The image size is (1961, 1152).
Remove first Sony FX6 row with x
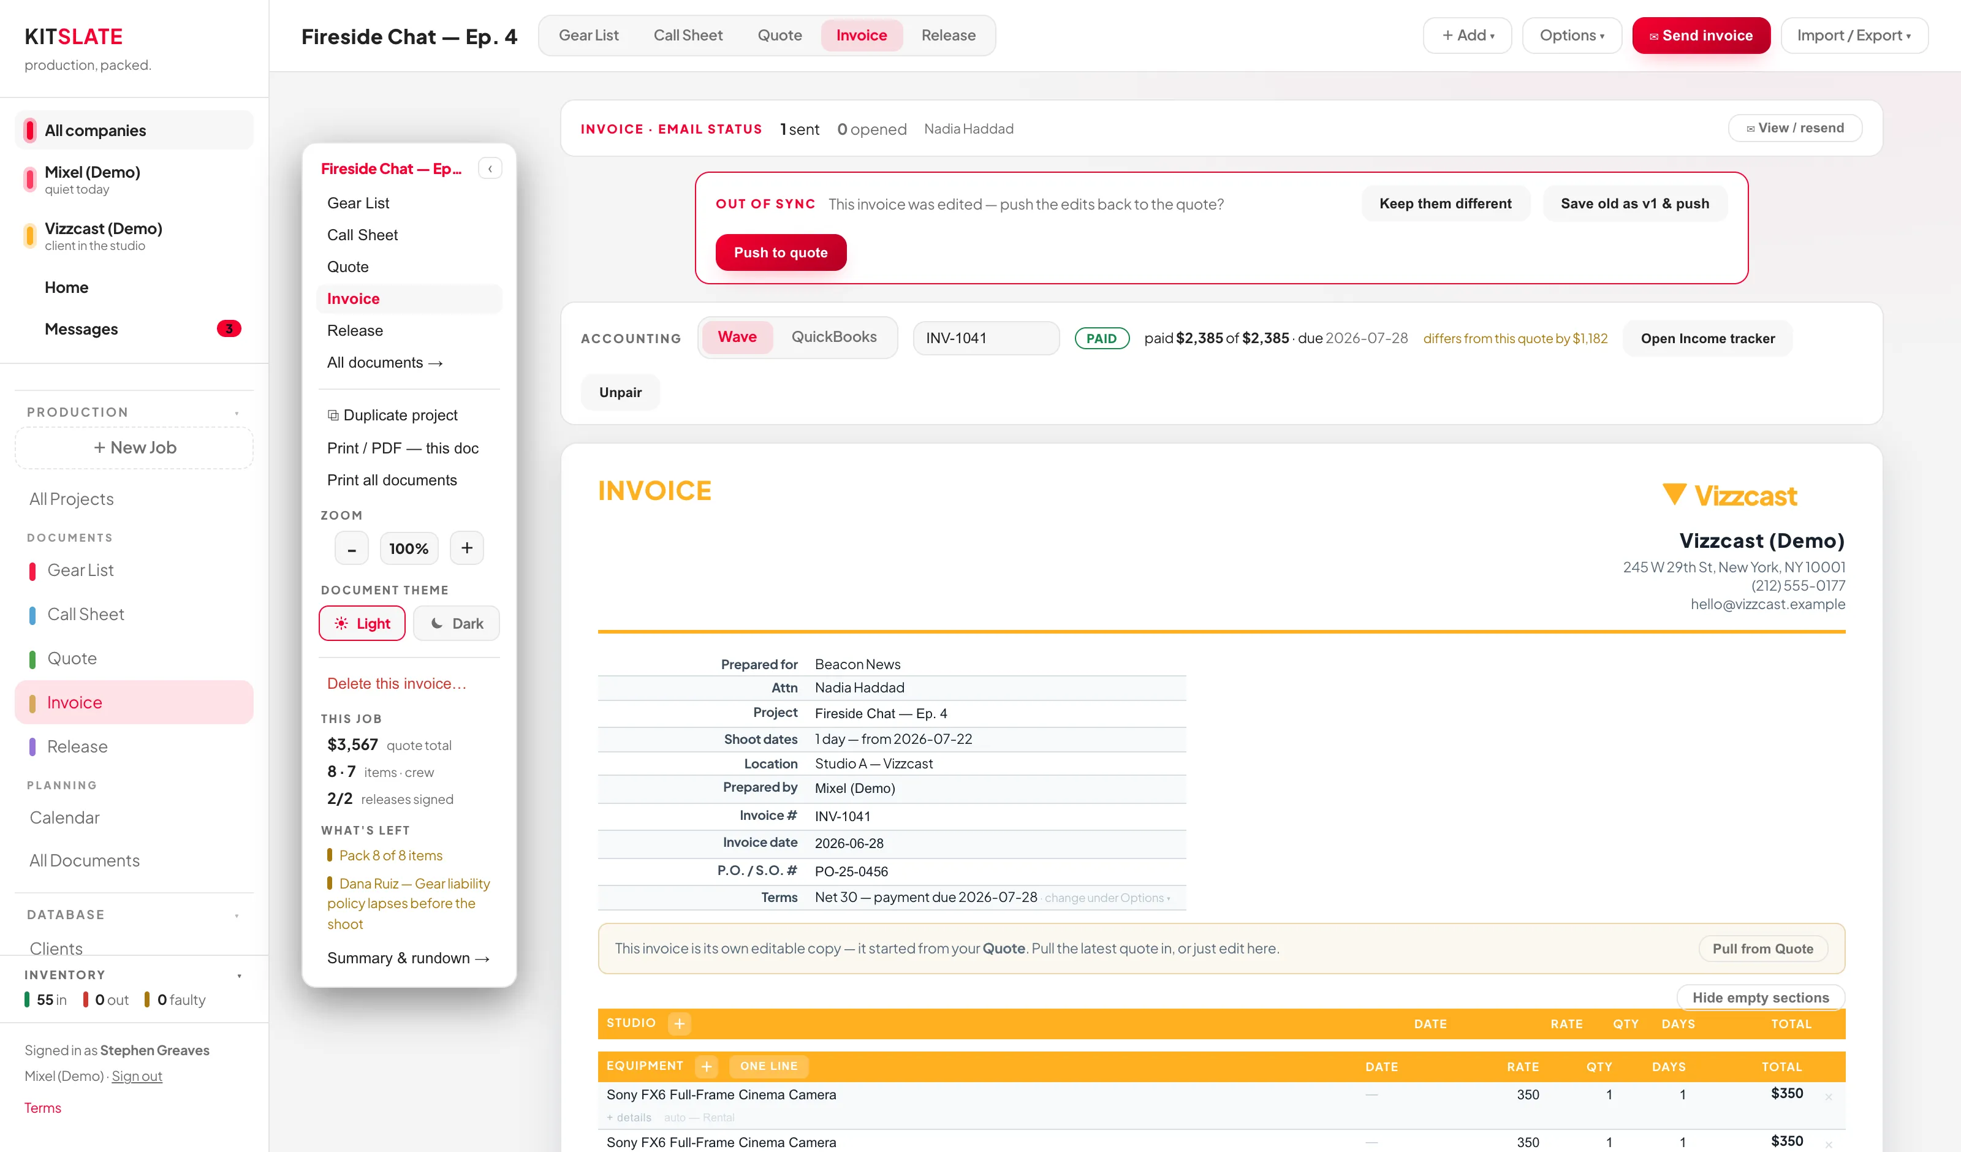click(1828, 1097)
